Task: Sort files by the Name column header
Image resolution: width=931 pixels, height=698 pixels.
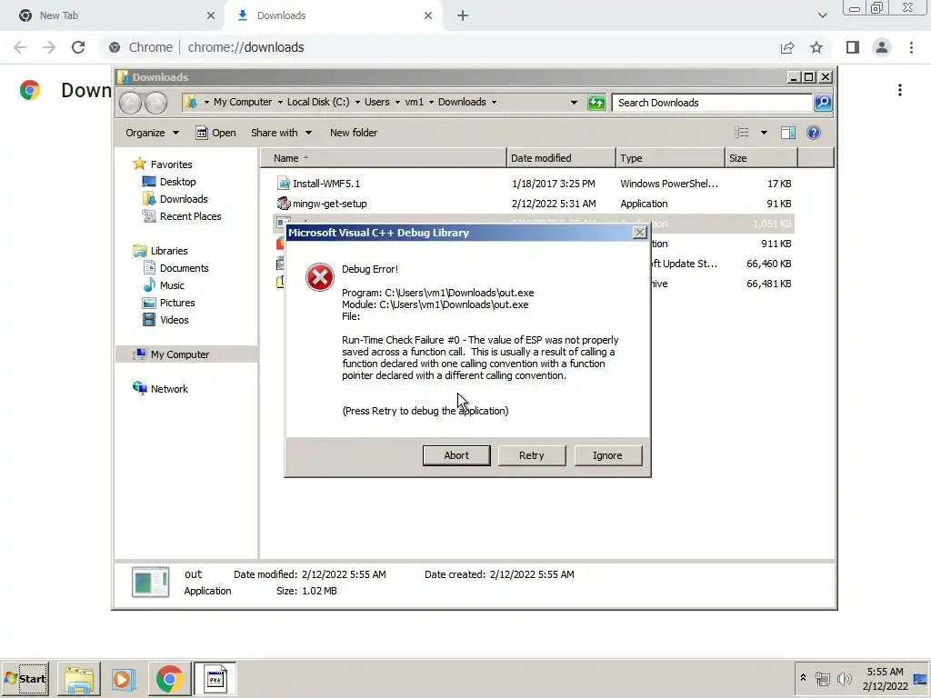Action: click(383, 158)
